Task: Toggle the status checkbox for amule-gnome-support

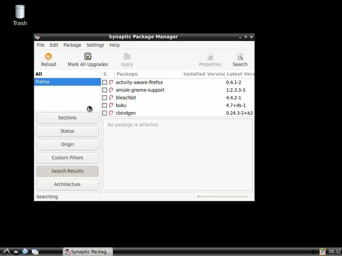Action: tap(105, 90)
